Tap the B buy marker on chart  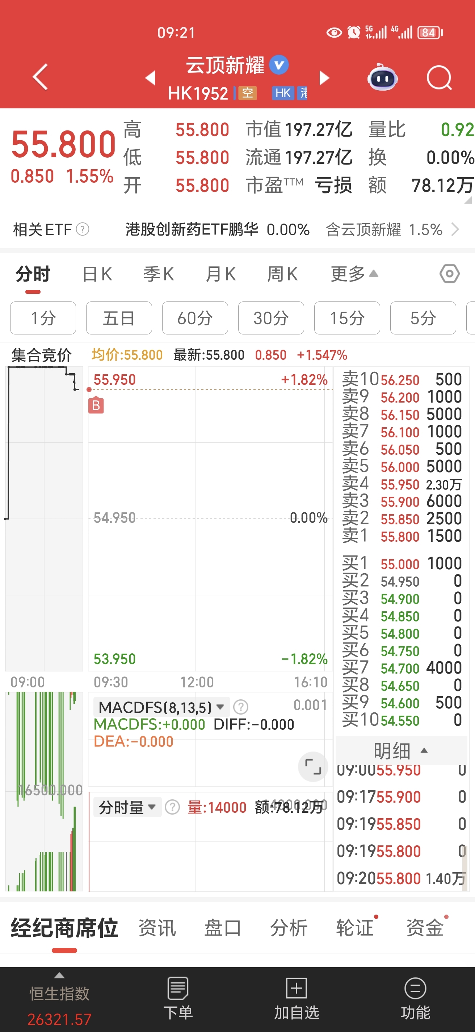[96, 405]
